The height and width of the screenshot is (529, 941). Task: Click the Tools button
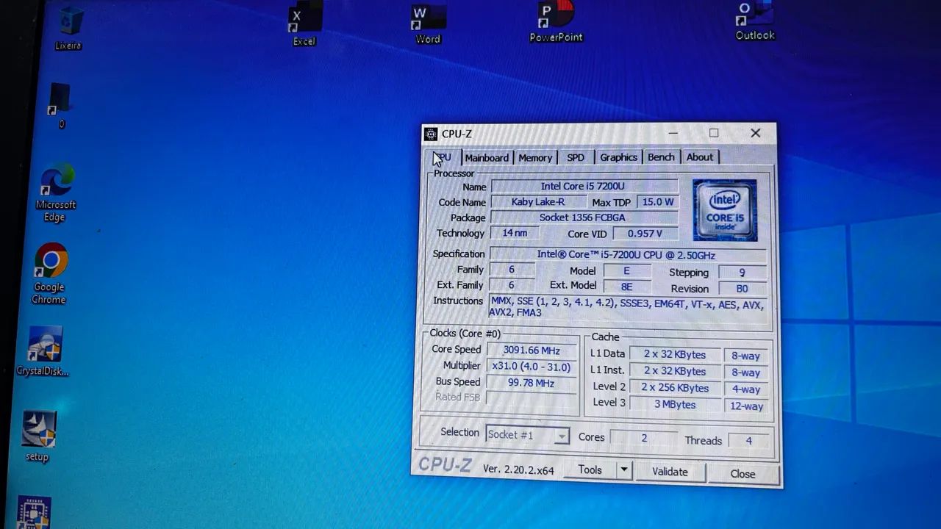pos(590,470)
